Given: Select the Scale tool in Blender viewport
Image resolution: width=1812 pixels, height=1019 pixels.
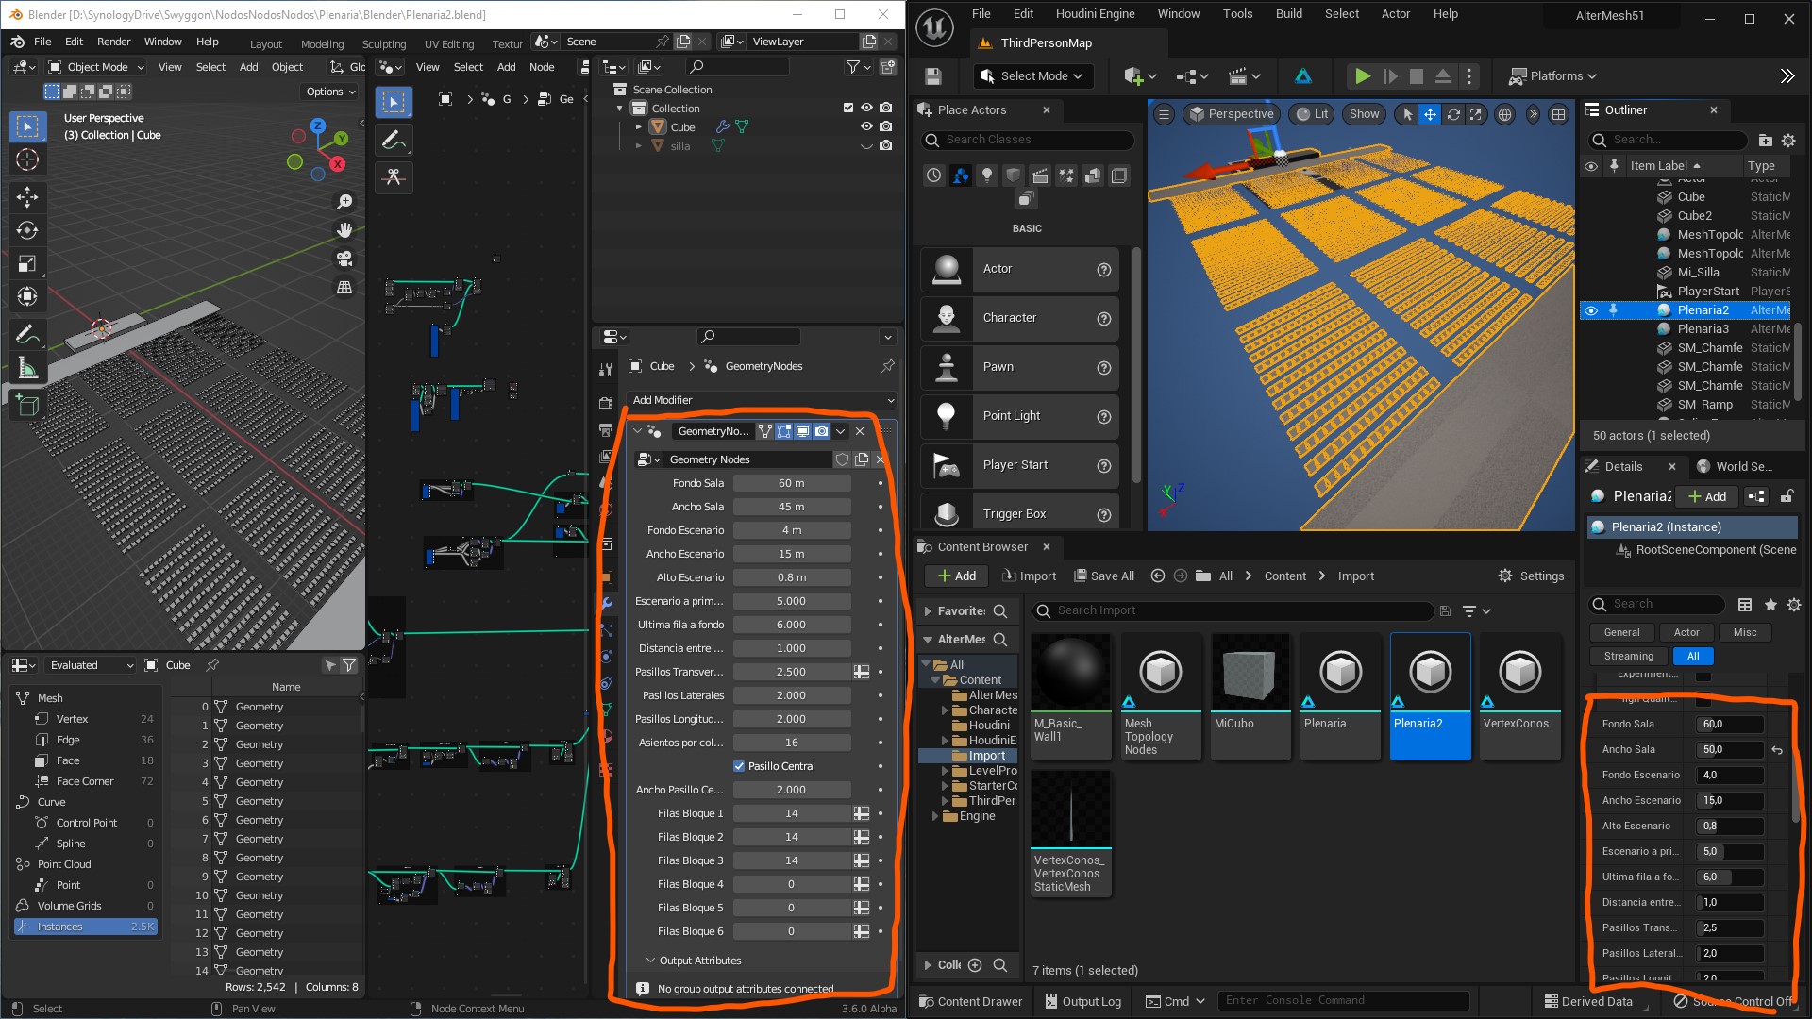Looking at the screenshot, I should [27, 264].
